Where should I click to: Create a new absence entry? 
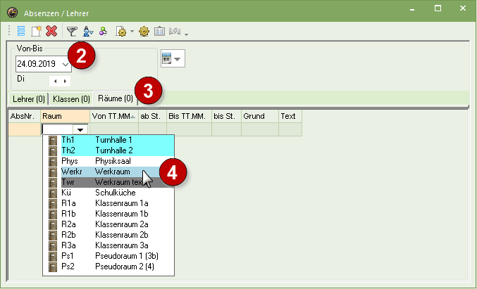click(x=36, y=31)
